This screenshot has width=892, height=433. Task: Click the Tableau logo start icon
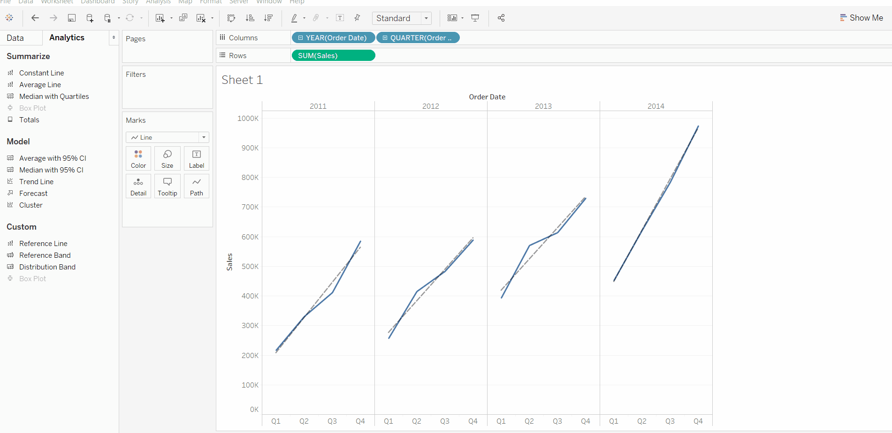click(x=9, y=18)
